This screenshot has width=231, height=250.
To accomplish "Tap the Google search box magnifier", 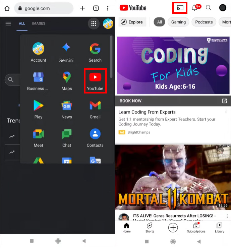I will [11, 79].
